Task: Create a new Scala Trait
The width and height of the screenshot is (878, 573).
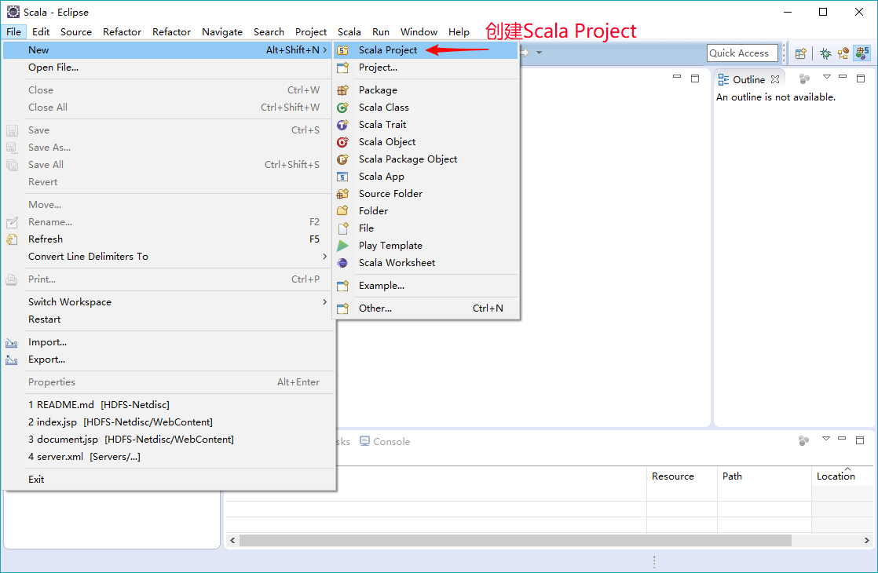Action: 426,124
